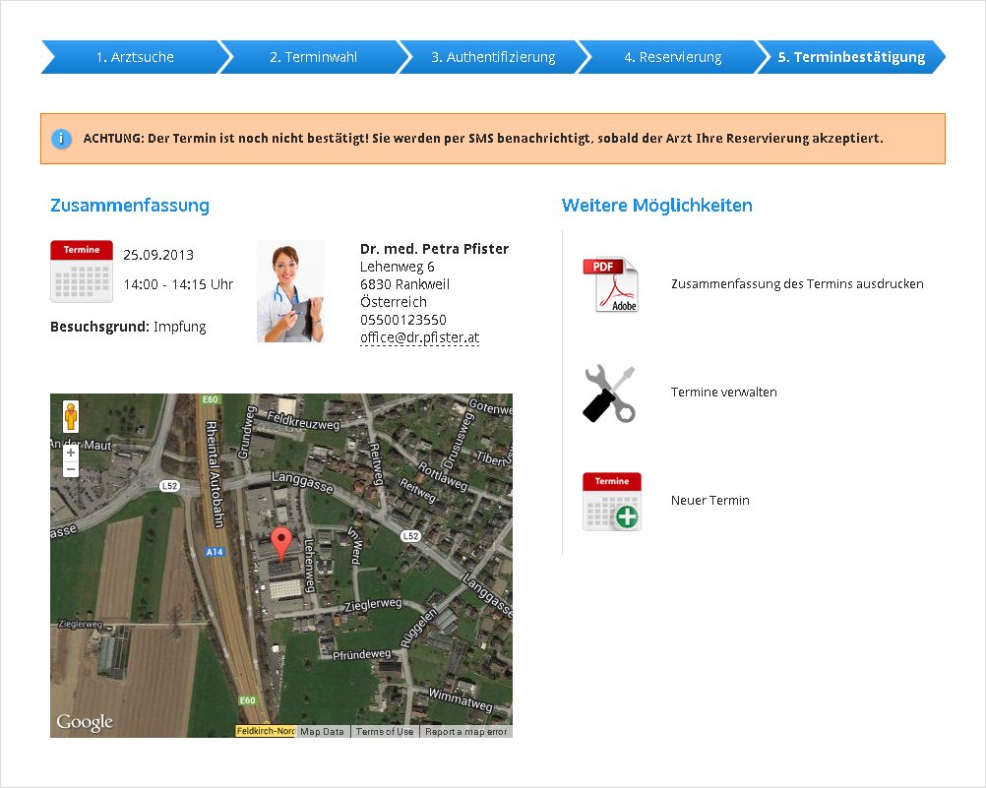
Task: Go to step 1. Arztsuche
Action: click(135, 57)
